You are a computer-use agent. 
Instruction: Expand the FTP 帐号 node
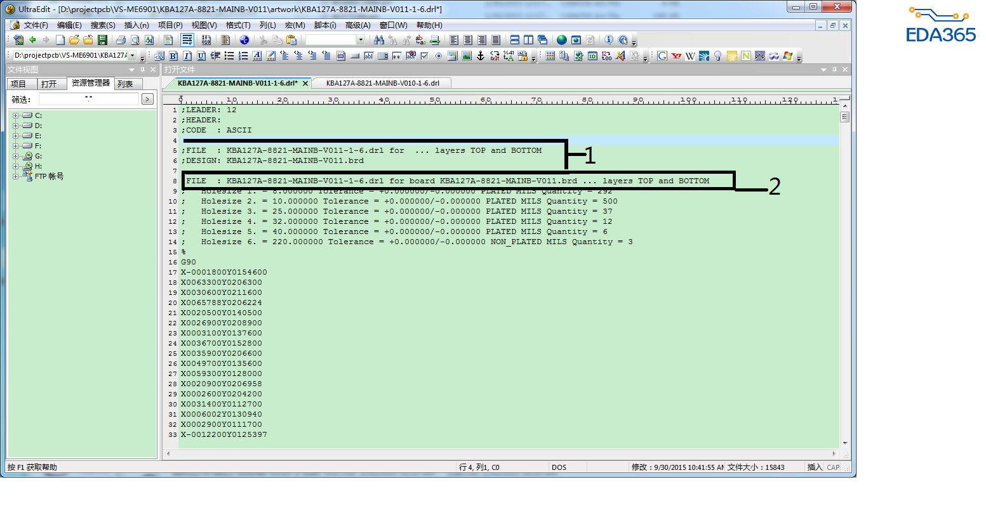click(x=15, y=176)
